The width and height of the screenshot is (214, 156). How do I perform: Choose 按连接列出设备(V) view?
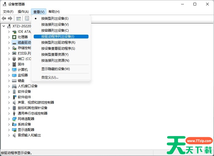pyautogui.click(x=61, y=25)
